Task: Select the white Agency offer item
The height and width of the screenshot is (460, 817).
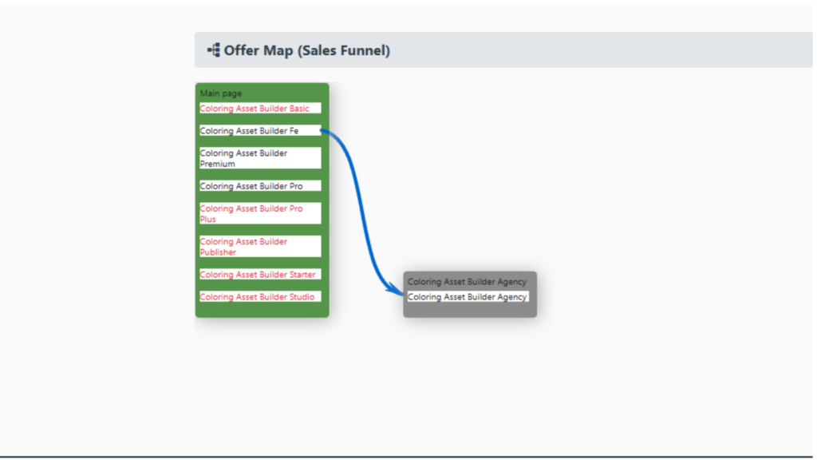Action: click(468, 297)
